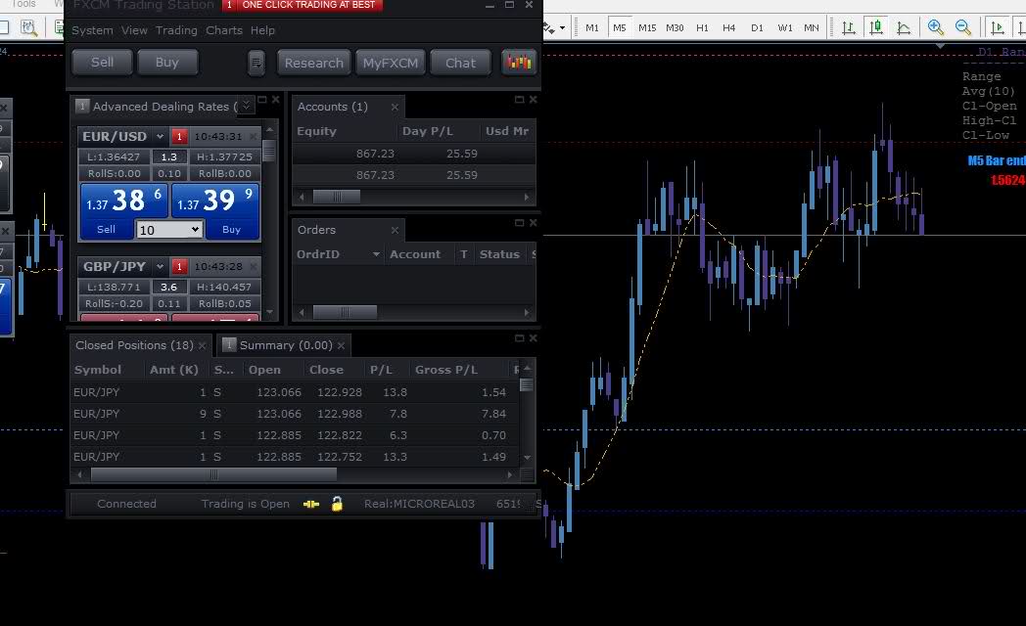Image resolution: width=1026 pixels, height=626 pixels.
Task: Click the Gross P/L column header
Action: coord(446,370)
